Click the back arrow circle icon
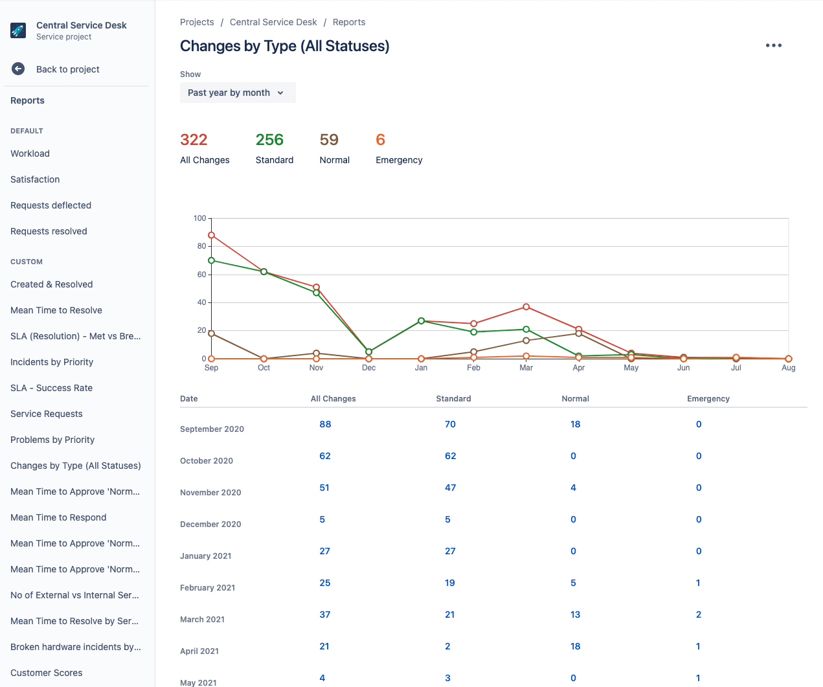Screen dimensions: 823x687 [17, 69]
